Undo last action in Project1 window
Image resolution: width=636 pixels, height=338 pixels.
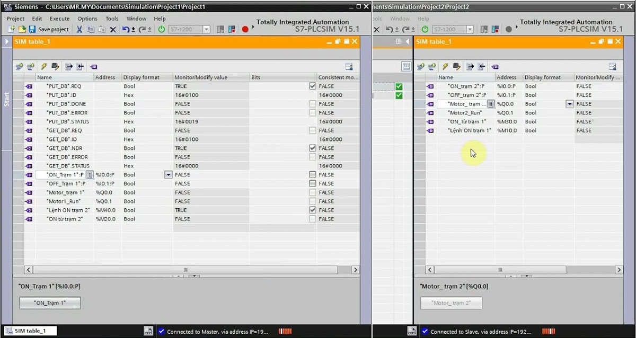[126, 29]
